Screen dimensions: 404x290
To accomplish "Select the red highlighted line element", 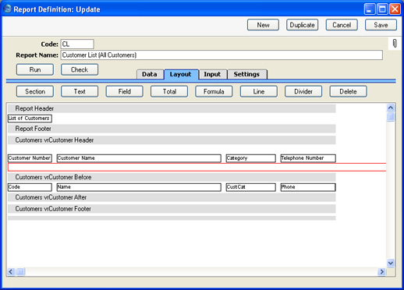I will click(x=197, y=167).
